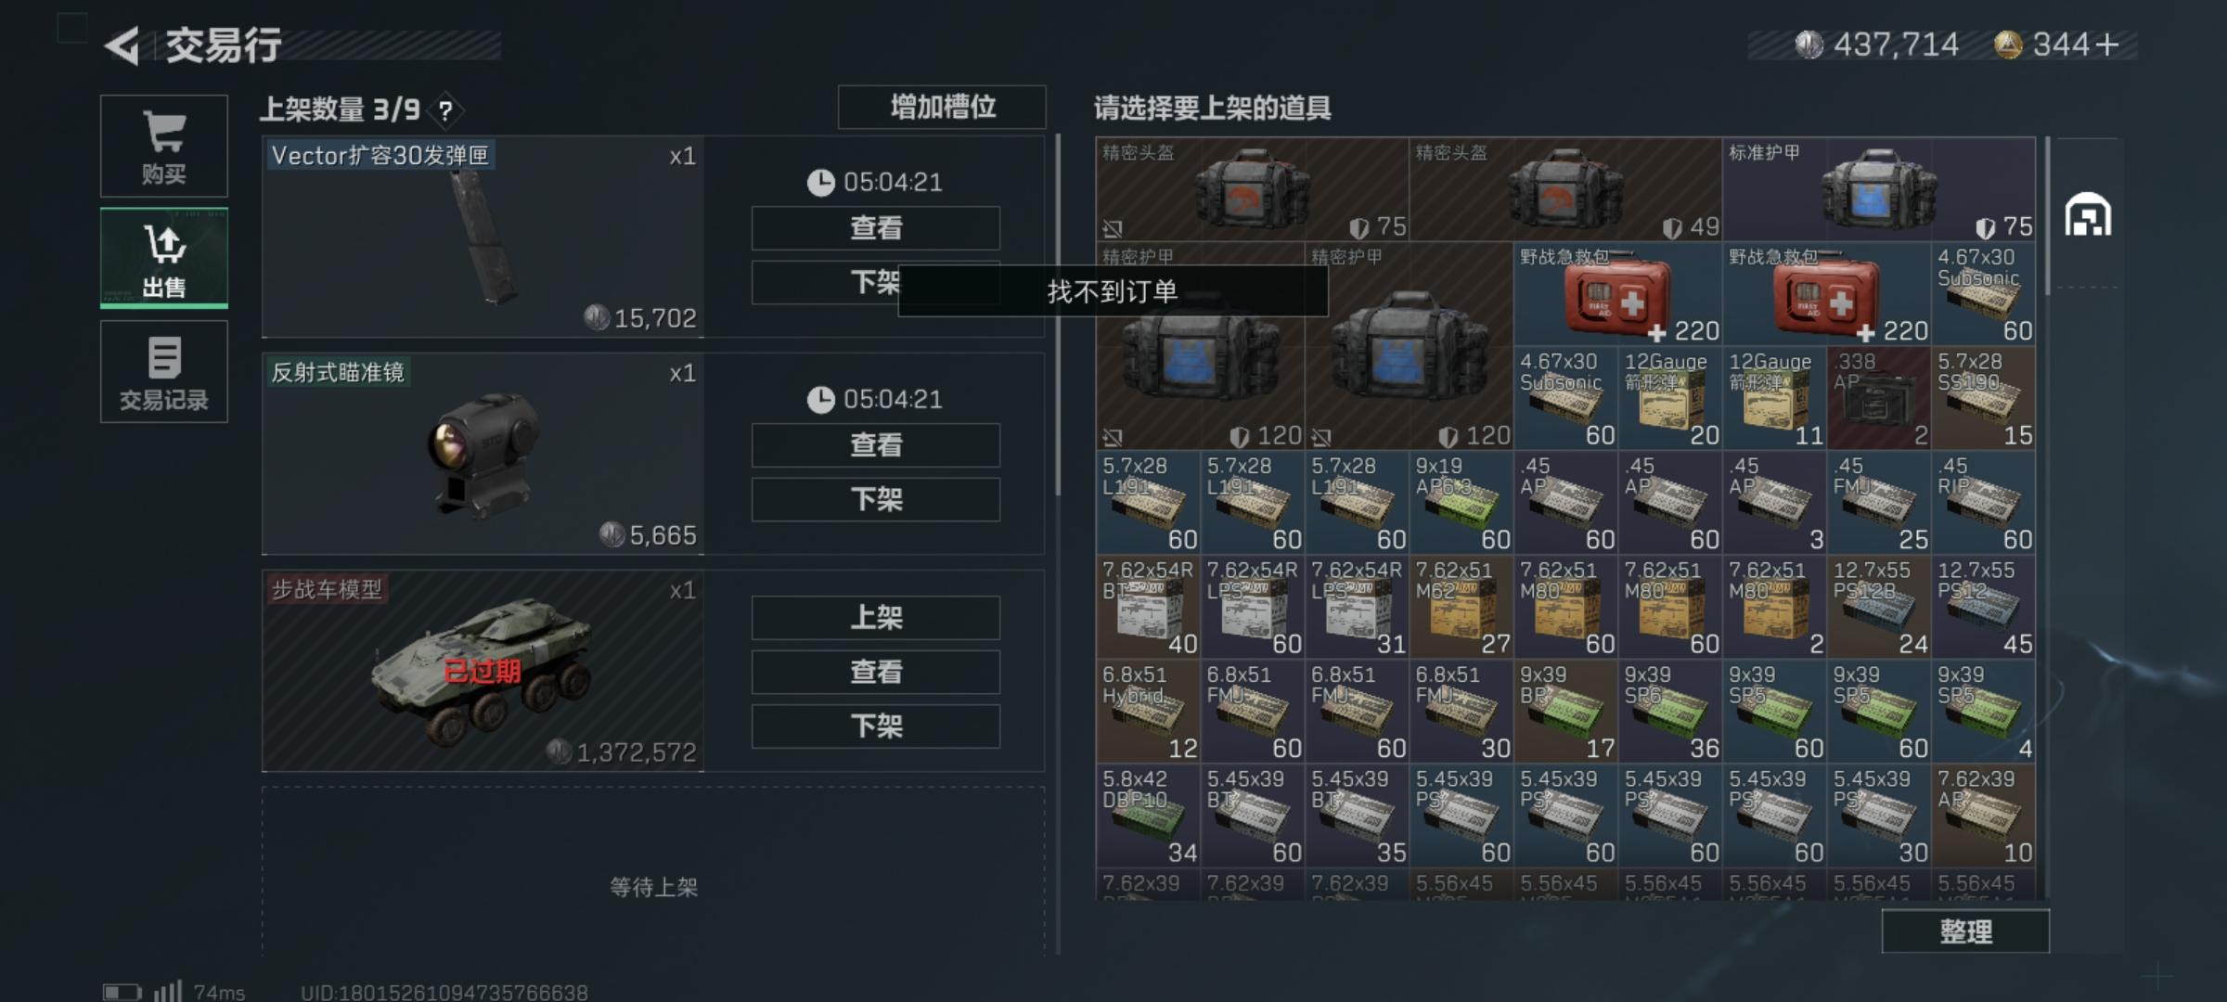Select the 9x19 AP6.3 ammo stack
The height and width of the screenshot is (1002, 2227).
[x=1461, y=503]
